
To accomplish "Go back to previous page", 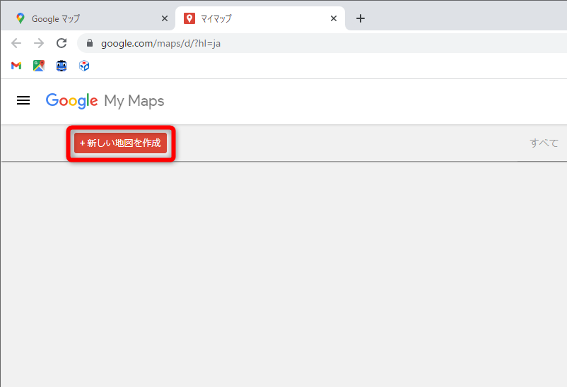I will (x=16, y=43).
